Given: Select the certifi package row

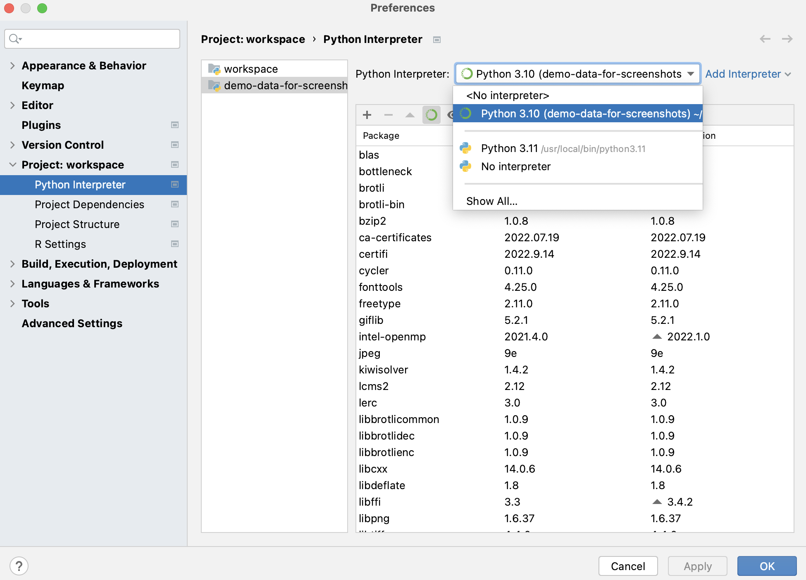Looking at the screenshot, I should click(575, 254).
